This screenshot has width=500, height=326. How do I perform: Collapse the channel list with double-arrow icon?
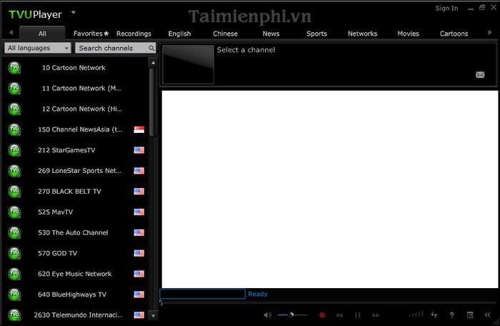click(487, 315)
